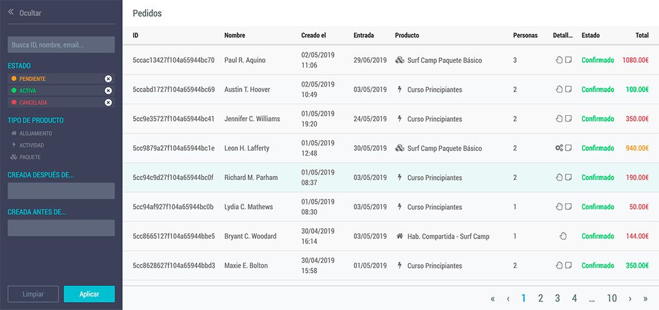
Task: Go to the last page with double arrow
Action: click(x=645, y=298)
